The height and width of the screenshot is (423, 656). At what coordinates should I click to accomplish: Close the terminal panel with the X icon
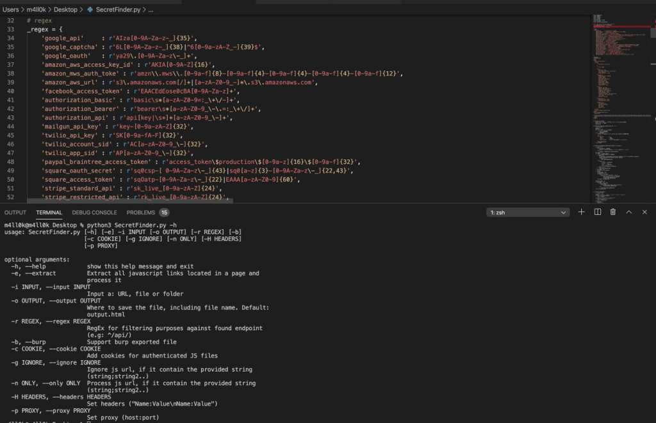tap(644, 212)
